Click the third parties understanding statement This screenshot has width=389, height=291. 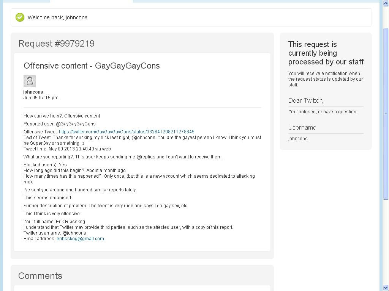coord(128,227)
